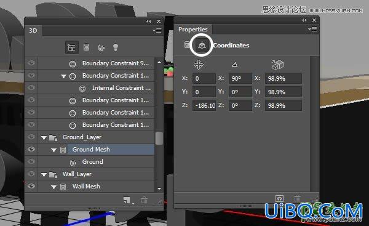Click the Internal Constraint circle icon
This screenshot has width=369, height=226.
pos(82,89)
